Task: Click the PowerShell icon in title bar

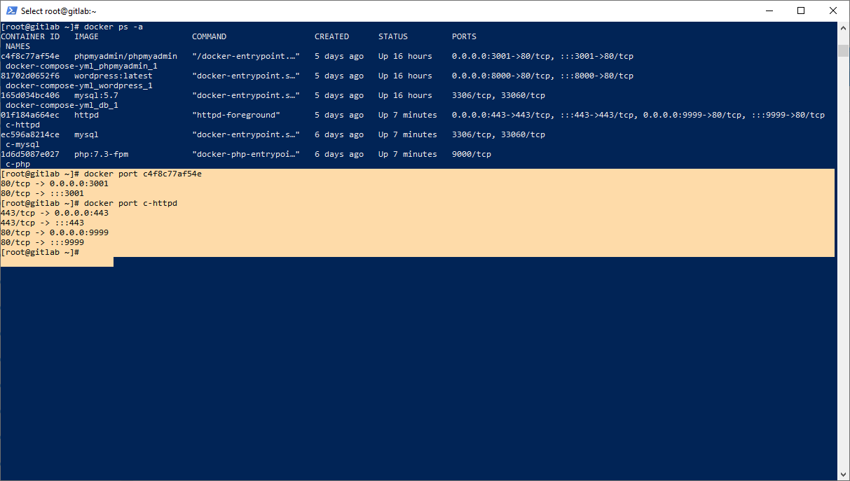Action: [12, 11]
